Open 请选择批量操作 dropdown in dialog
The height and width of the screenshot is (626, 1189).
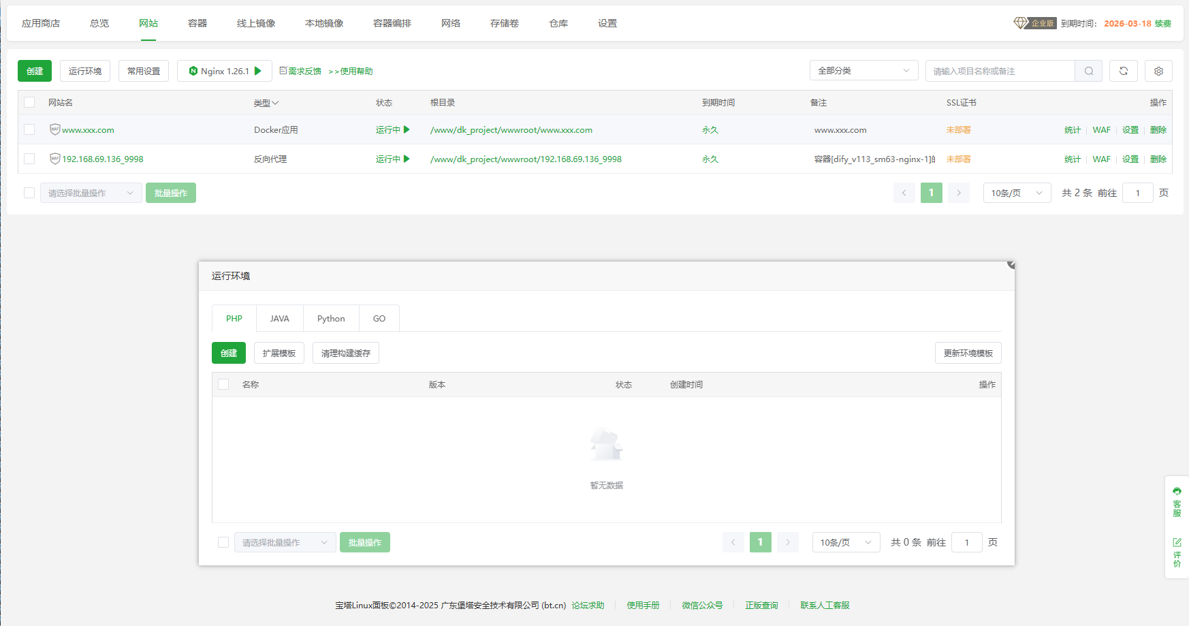(x=285, y=542)
